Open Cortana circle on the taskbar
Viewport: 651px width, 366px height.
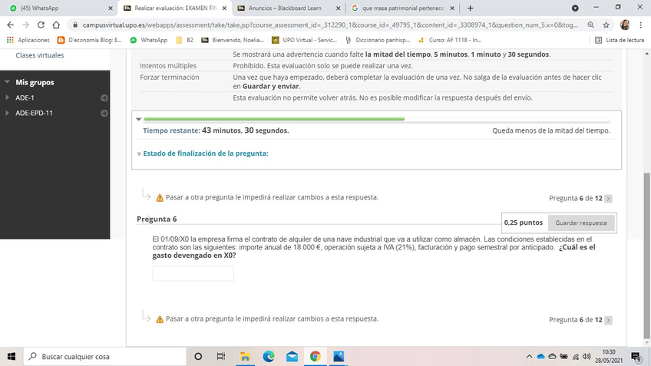pyautogui.click(x=198, y=357)
